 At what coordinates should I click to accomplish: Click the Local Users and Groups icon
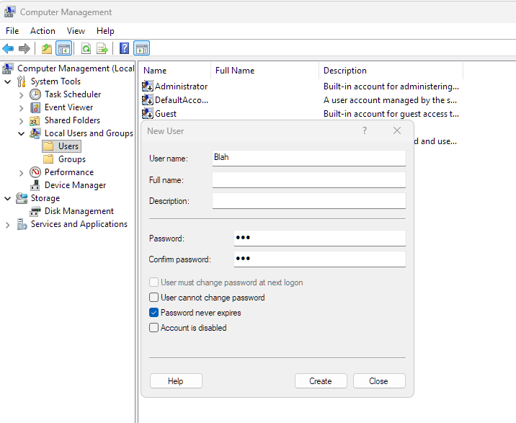click(x=35, y=133)
